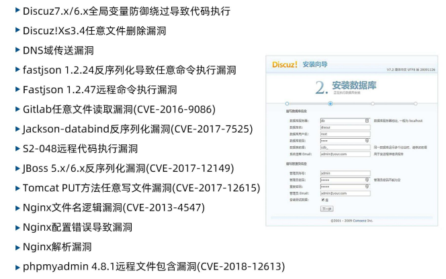Click the Discuz! logo in the installer

click(x=284, y=64)
